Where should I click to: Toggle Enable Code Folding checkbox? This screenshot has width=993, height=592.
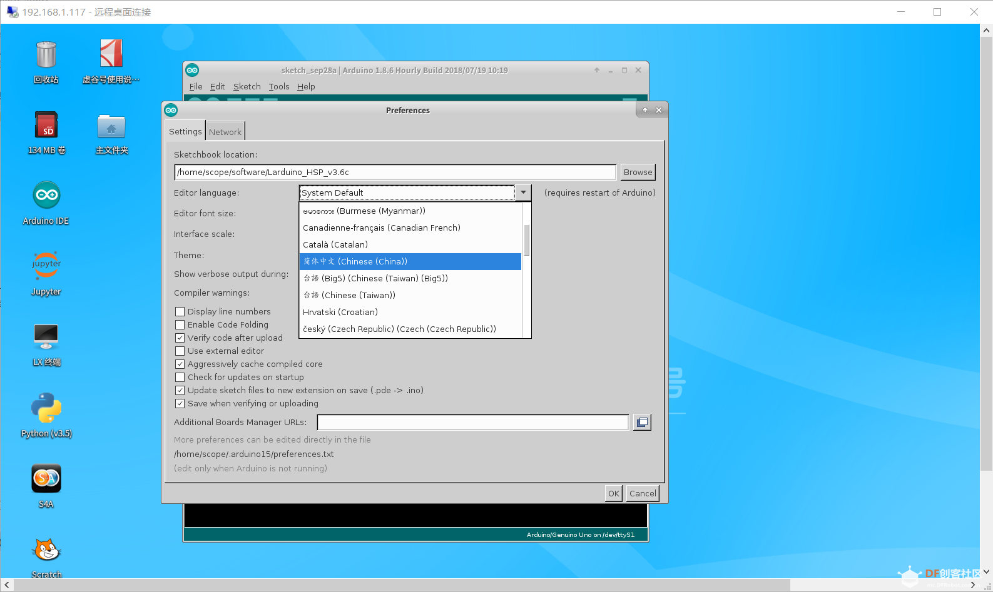(180, 324)
